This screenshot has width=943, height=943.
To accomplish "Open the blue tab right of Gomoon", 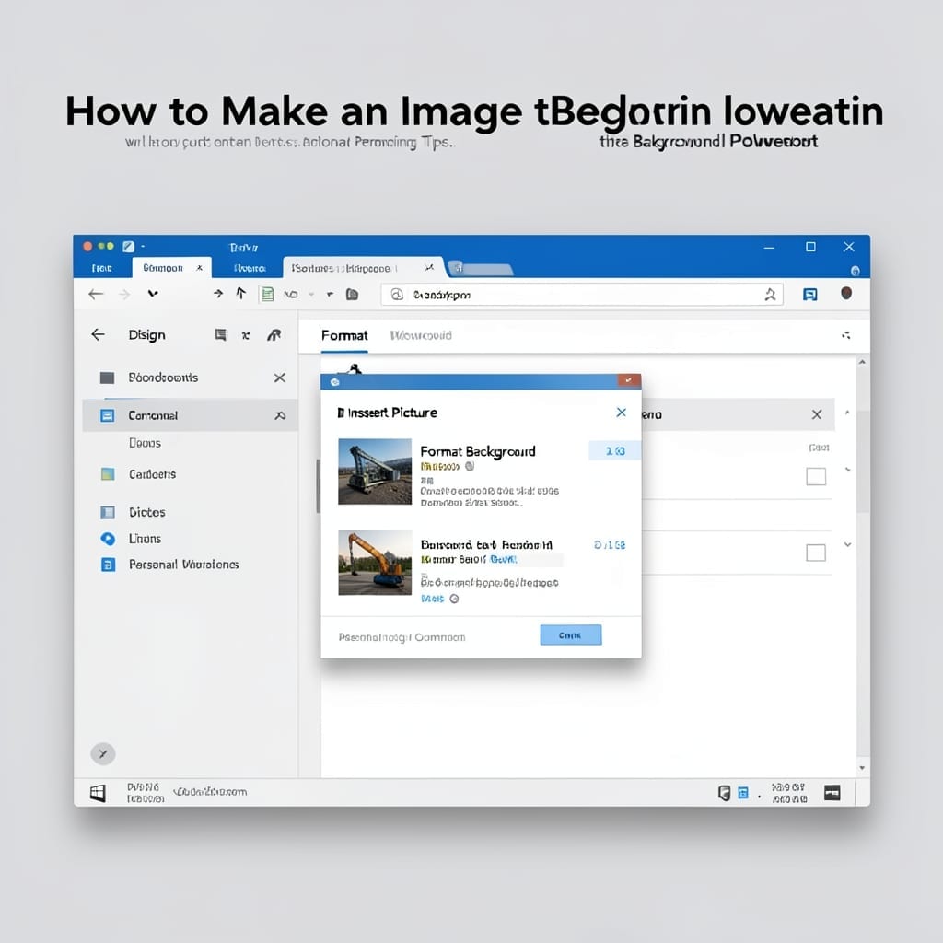I will coord(250,268).
